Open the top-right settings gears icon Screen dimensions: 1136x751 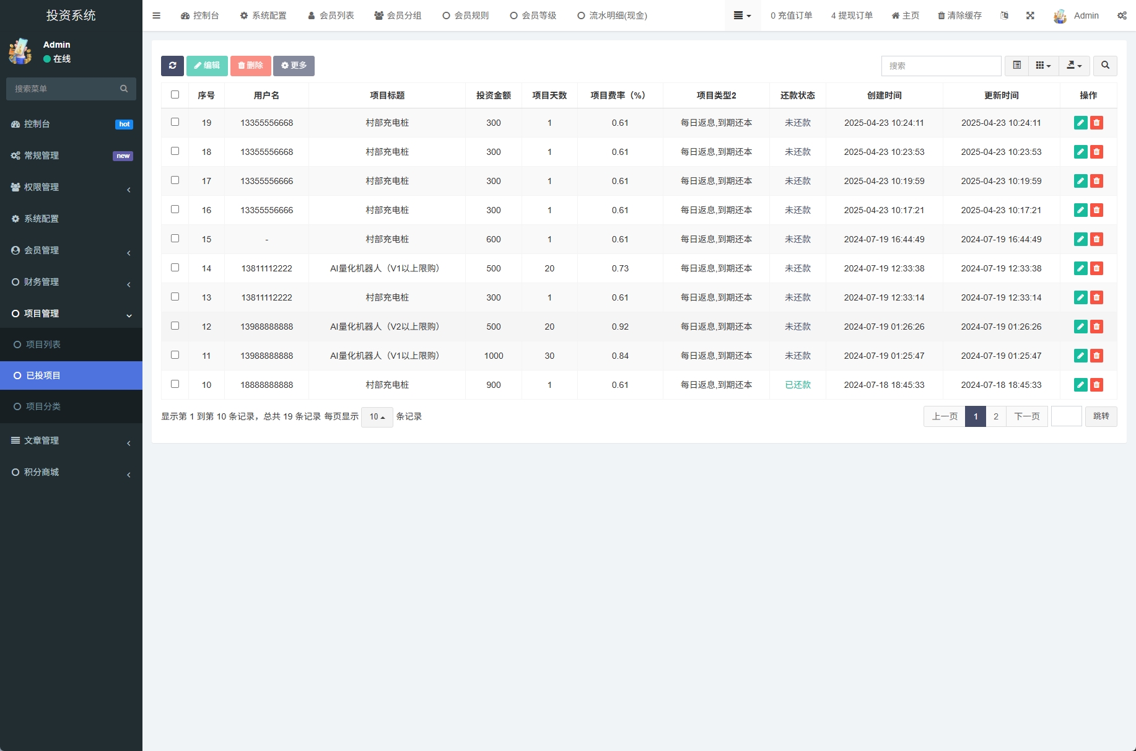click(x=1122, y=15)
